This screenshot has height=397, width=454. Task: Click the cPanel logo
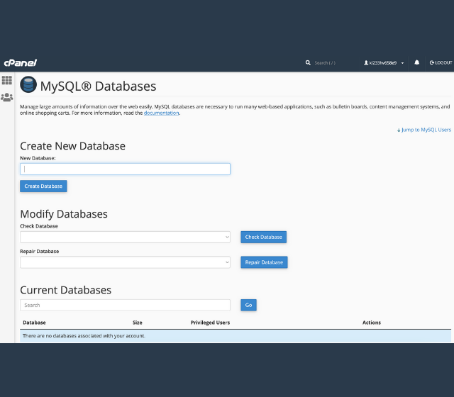point(21,63)
